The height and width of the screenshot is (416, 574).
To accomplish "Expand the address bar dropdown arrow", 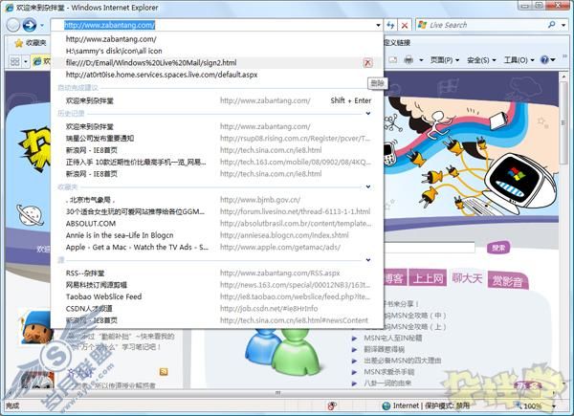I will coord(378,25).
